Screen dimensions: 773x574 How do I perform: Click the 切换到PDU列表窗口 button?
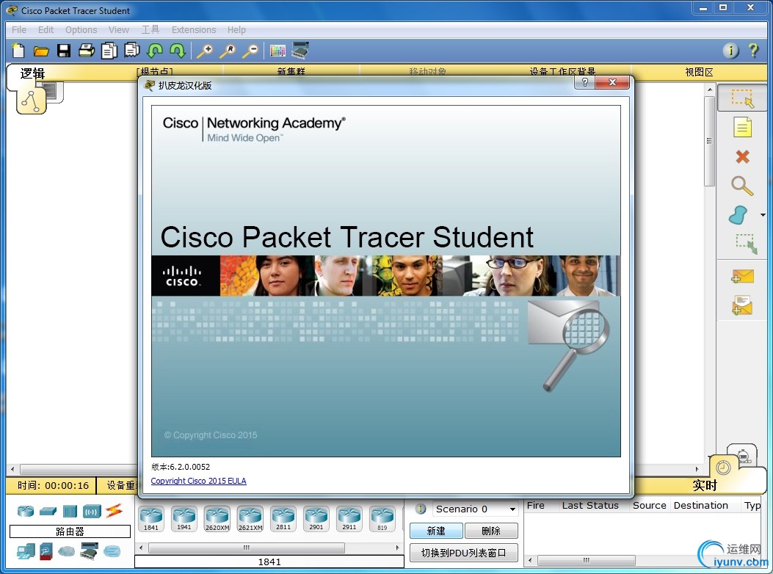pos(463,553)
